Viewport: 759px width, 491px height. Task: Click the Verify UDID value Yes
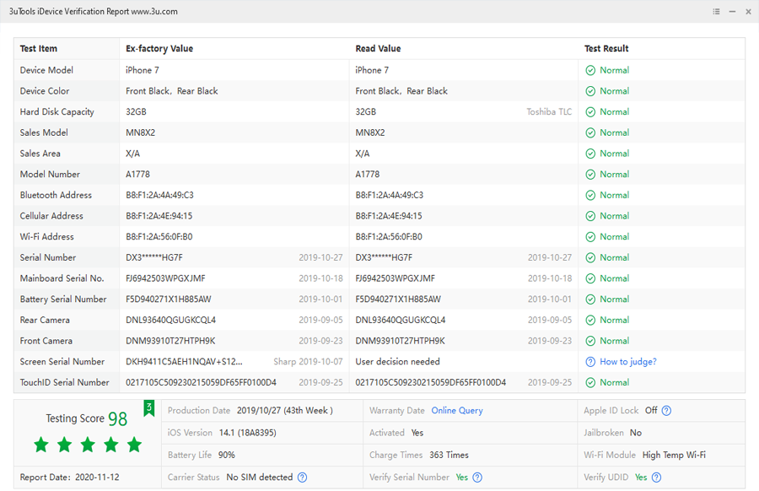click(x=641, y=478)
